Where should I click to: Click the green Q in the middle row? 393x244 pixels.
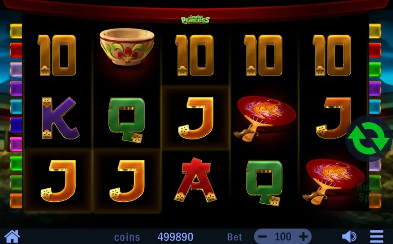[127, 119]
